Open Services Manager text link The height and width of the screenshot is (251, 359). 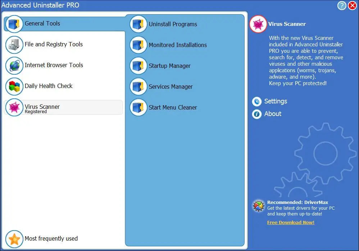click(171, 87)
